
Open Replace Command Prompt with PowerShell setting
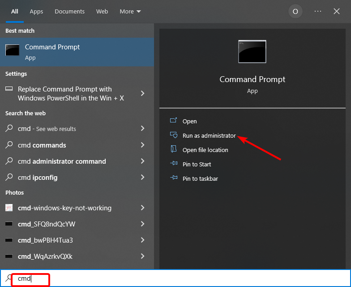point(77,93)
